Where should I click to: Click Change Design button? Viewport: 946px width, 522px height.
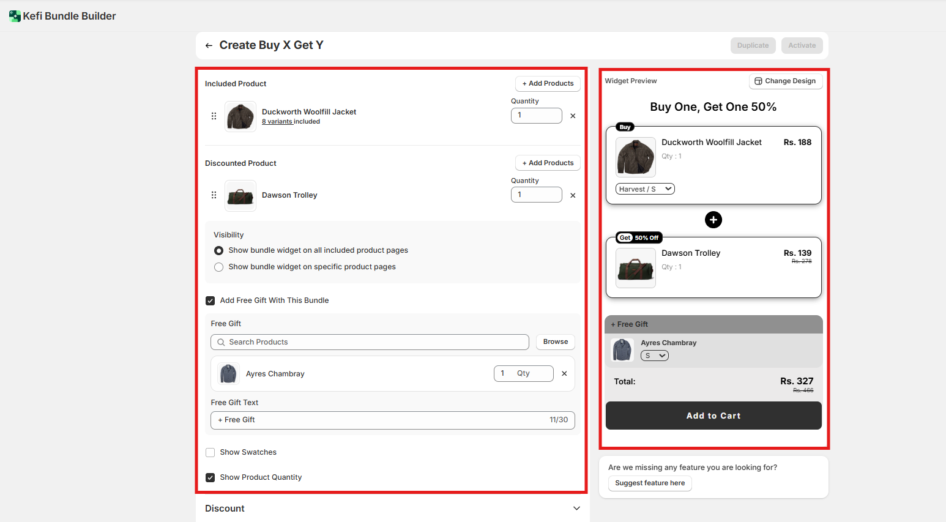[x=785, y=81]
